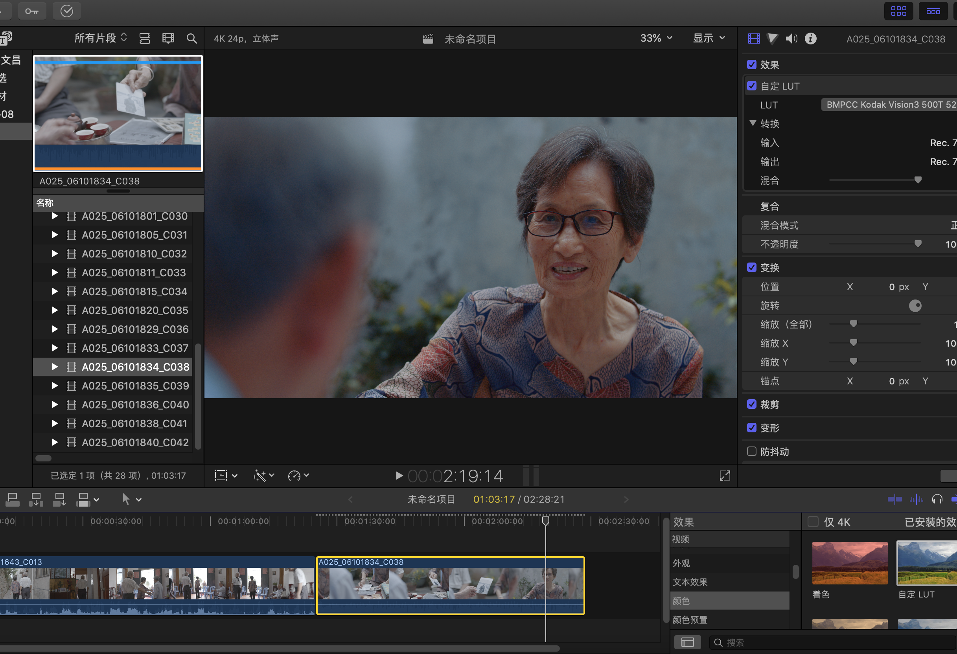The image size is (957, 654).
Task: Go back in timeline history arrow
Action: (x=350, y=500)
